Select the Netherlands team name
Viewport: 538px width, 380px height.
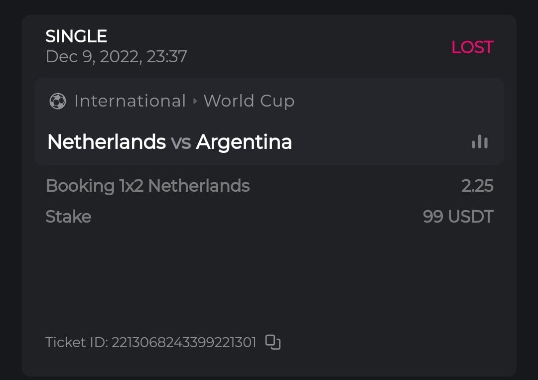[106, 142]
